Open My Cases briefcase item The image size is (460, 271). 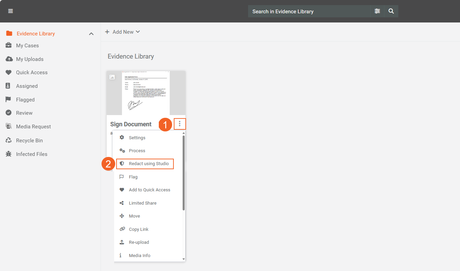pos(27,46)
